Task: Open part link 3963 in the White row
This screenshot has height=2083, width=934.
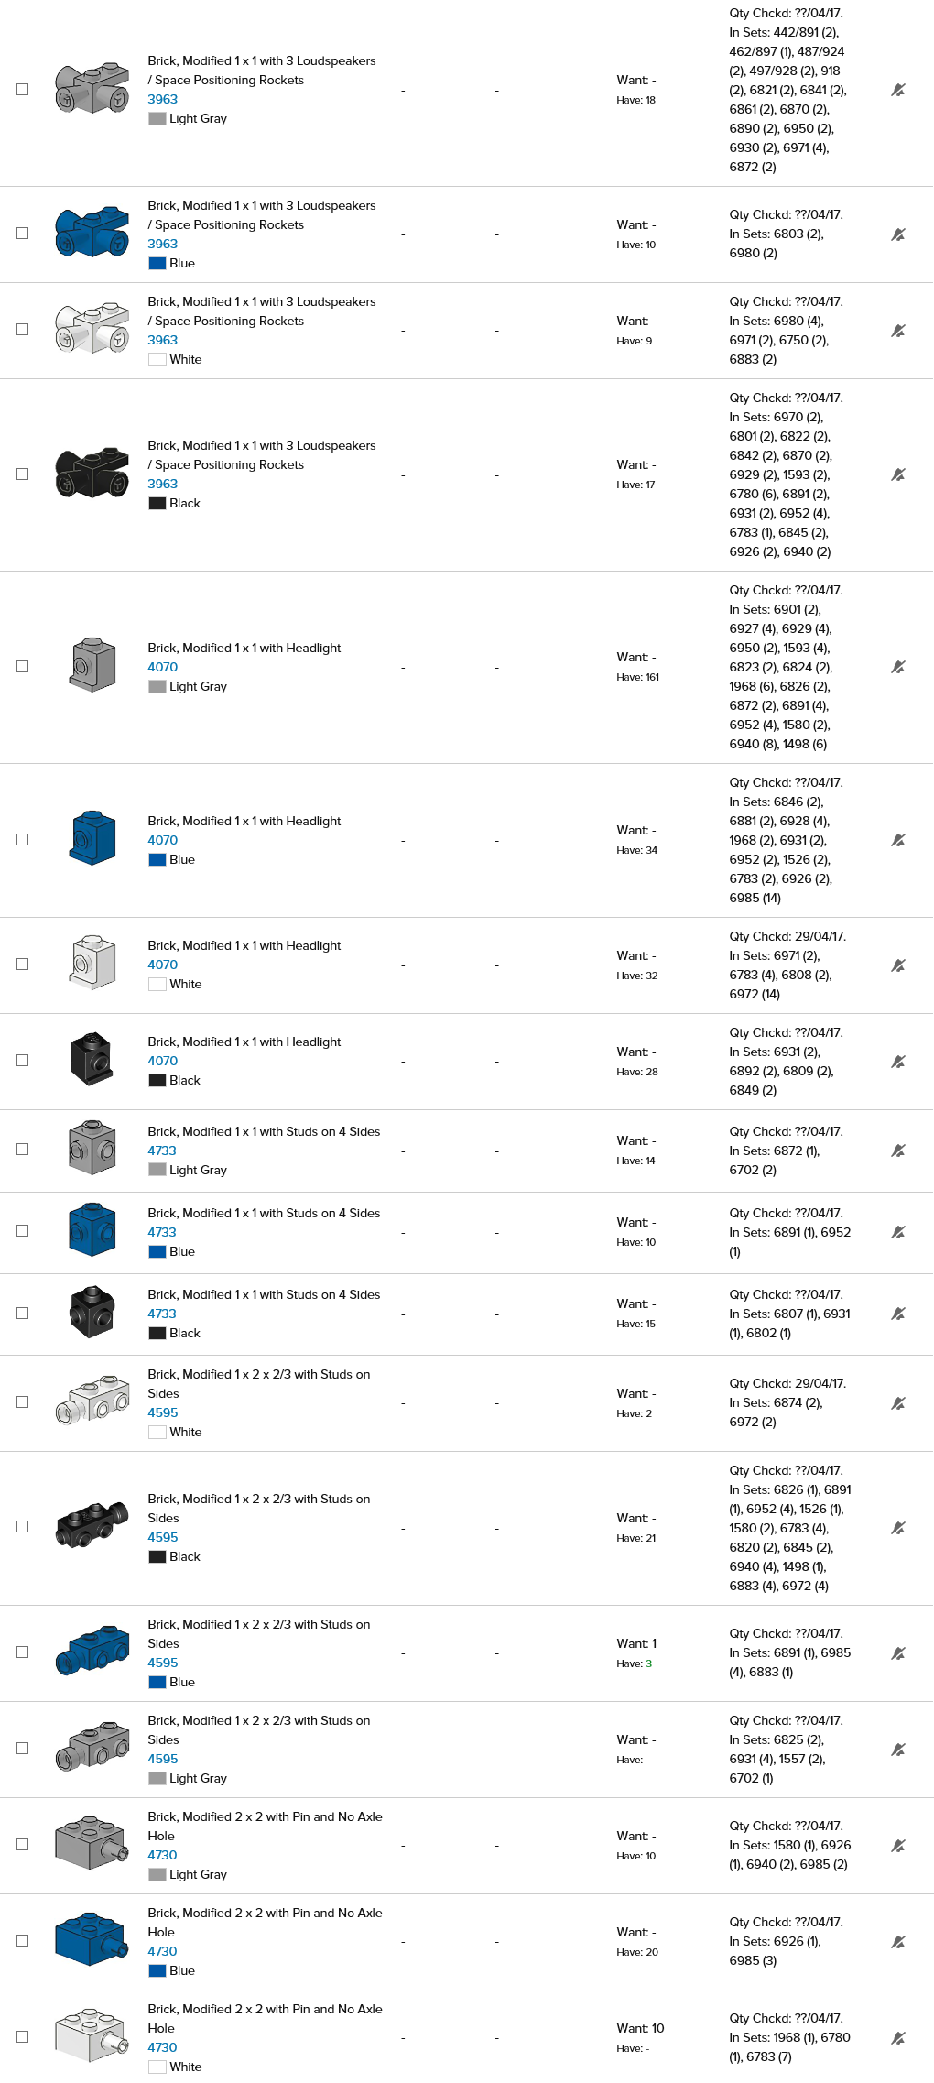Action: click(x=163, y=340)
